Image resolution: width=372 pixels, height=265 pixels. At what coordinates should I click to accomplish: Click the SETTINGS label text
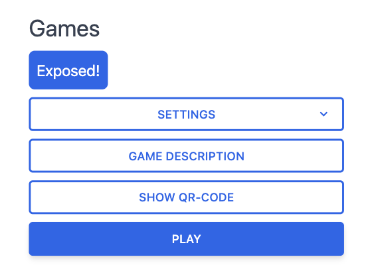(x=186, y=115)
